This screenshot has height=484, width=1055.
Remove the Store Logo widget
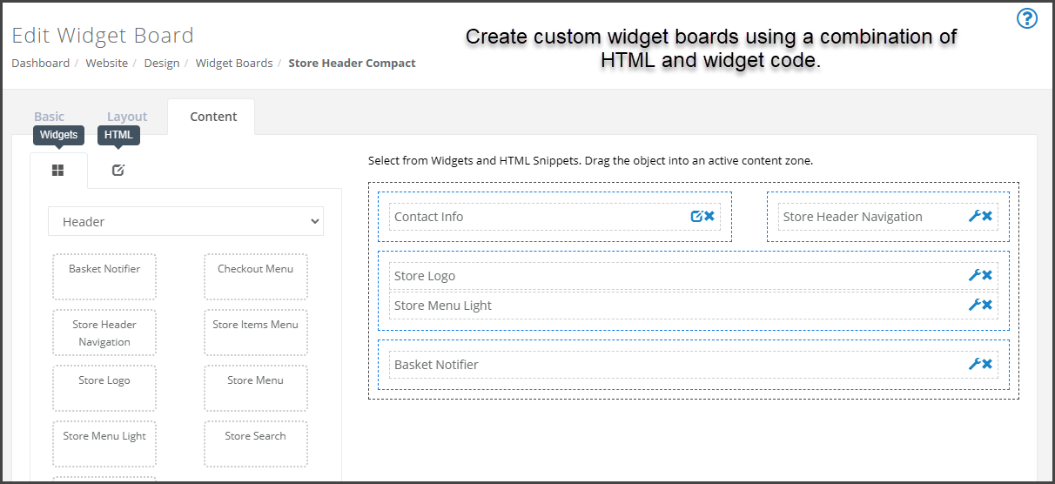coord(987,276)
